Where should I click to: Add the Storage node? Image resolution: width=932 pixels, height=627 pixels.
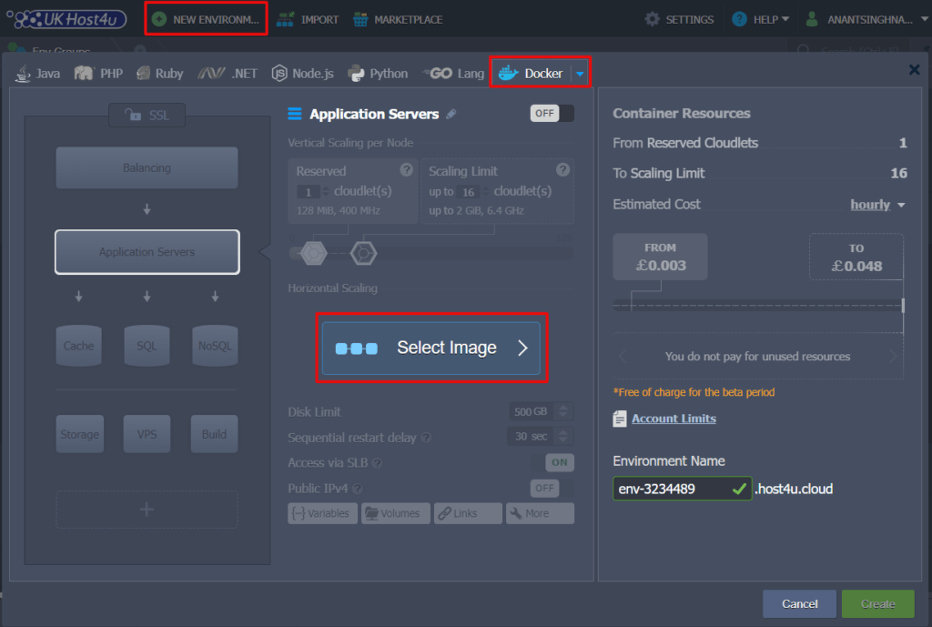point(80,434)
